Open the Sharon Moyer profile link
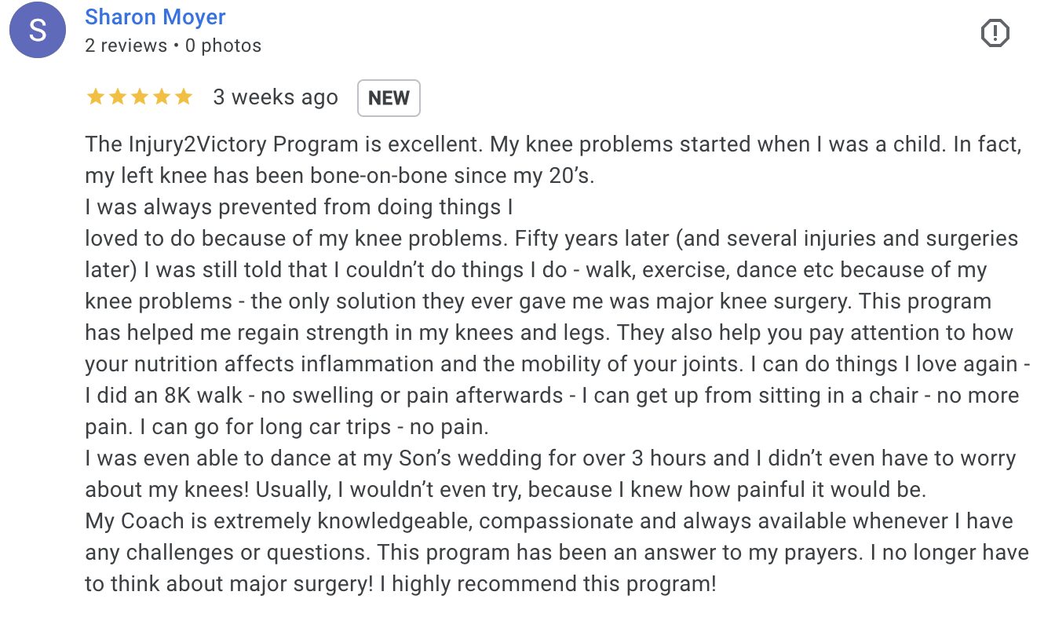 [x=155, y=16]
